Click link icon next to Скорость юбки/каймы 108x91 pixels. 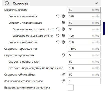click(x=63, y=75)
